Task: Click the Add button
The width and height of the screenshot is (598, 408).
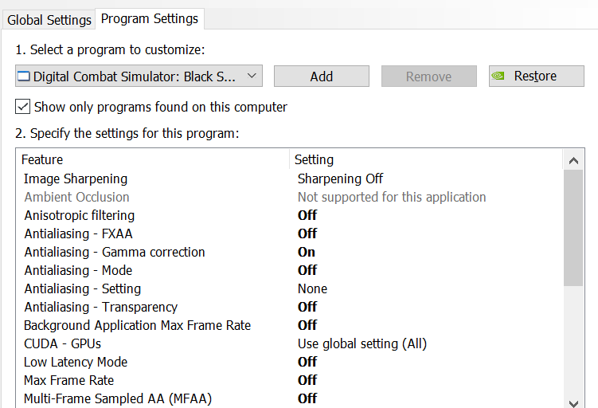Action: point(322,76)
